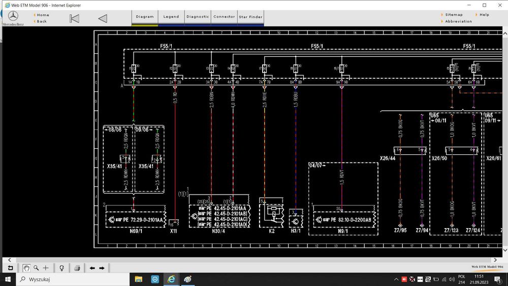Go to previous page triangle arrow
Screen dimensions: 508x286
[x=103, y=19]
